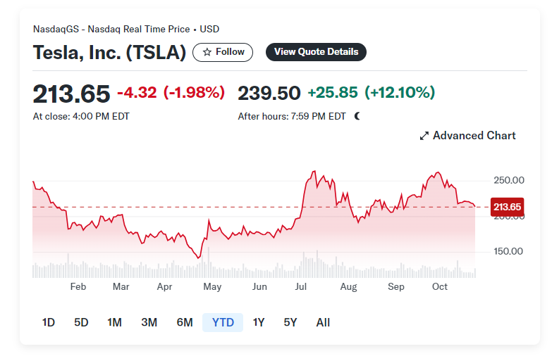Screen dimensions: 552x356
Task: Switch chart to 3M range
Action: tap(149, 323)
